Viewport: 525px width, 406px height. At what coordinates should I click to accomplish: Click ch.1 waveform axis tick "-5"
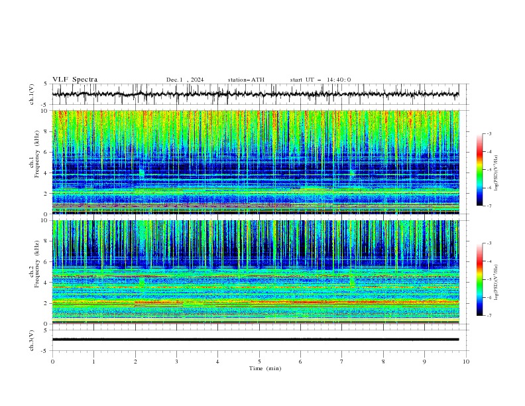[x=45, y=105]
